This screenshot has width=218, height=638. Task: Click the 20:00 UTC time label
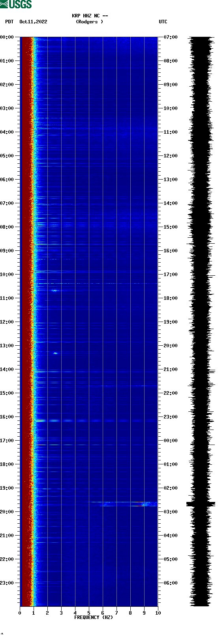pos(171,346)
